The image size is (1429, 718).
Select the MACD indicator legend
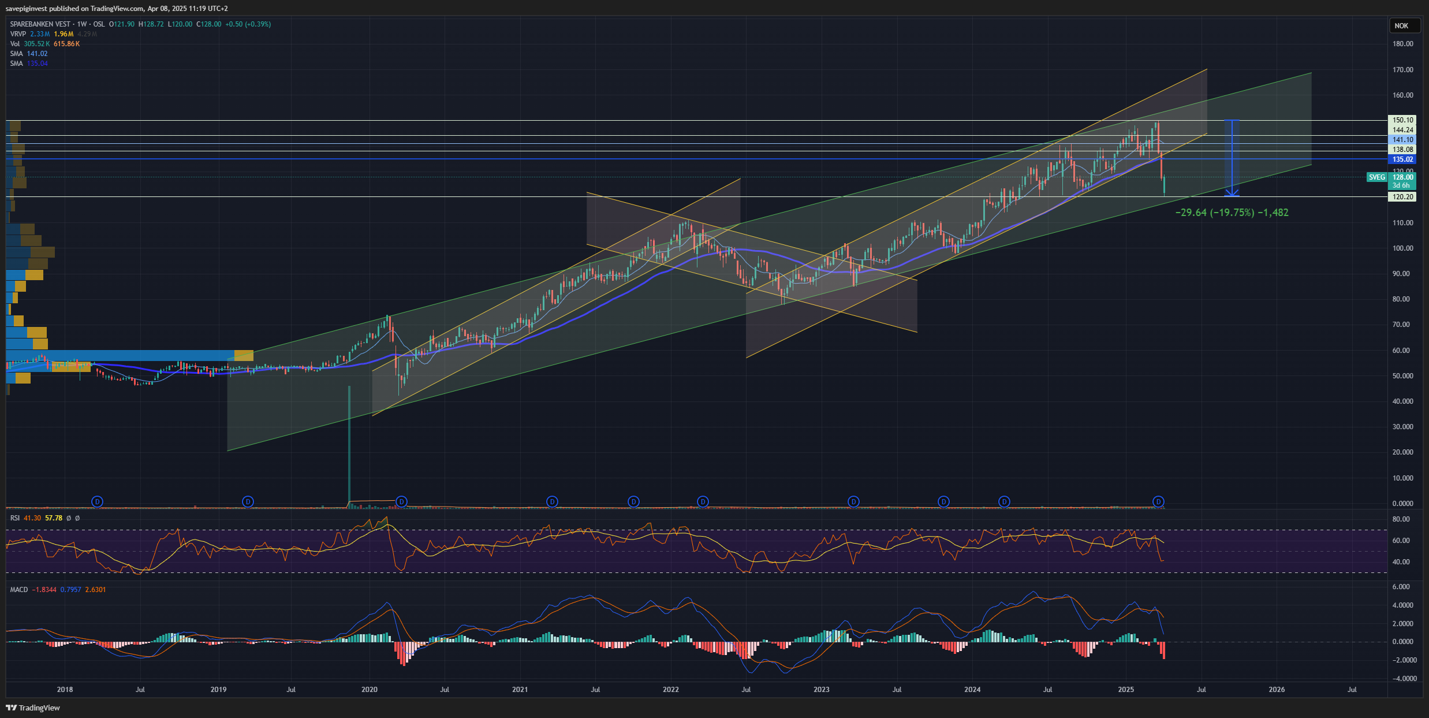click(58, 590)
